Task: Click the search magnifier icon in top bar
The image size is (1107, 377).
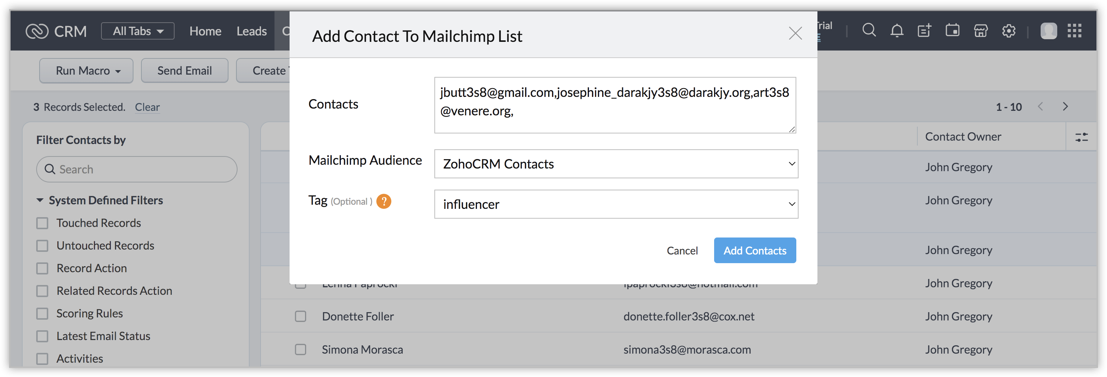Action: 868,31
